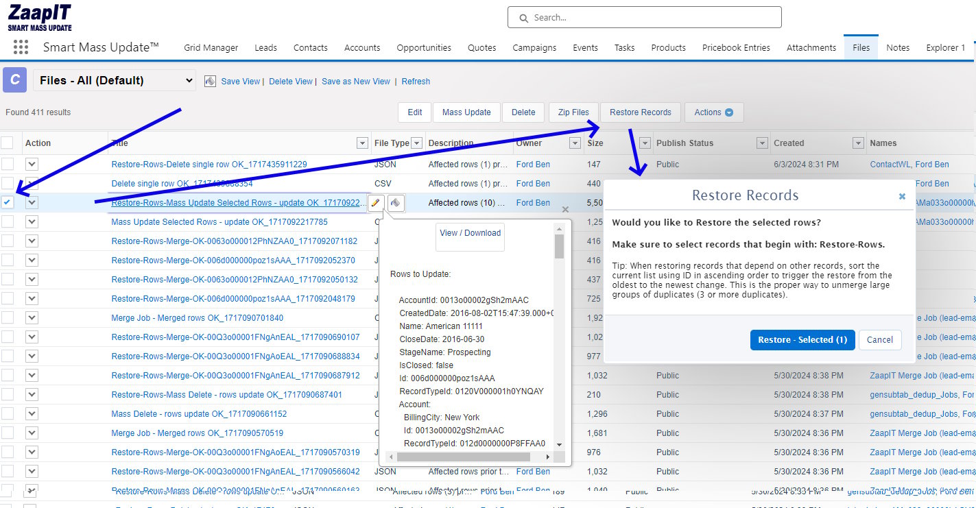Expand the Action dropdown on the first row
This screenshot has width=976, height=508.
(x=32, y=164)
